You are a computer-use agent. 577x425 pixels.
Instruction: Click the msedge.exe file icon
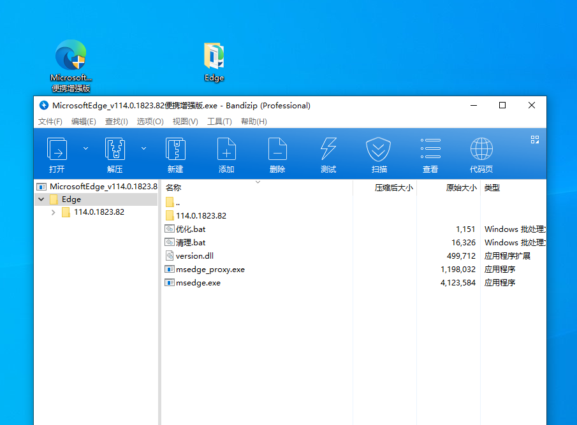tap(169, 283)
